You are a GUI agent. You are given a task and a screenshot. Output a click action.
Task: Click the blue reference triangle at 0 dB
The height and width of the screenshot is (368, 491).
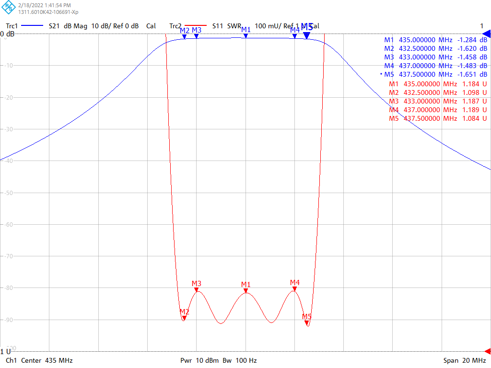486,34
